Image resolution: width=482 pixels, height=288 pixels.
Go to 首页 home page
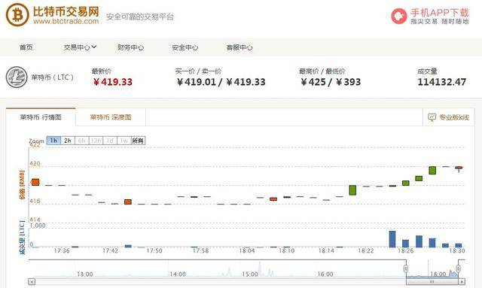[26, 47]
